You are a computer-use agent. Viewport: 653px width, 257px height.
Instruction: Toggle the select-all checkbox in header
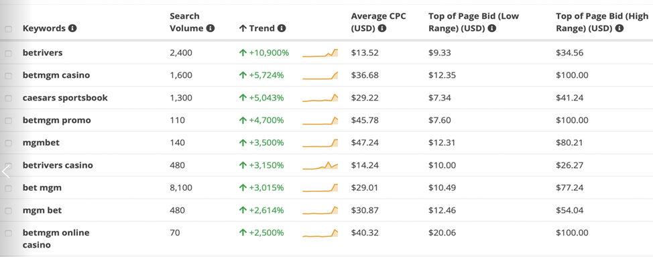[8, 29]
